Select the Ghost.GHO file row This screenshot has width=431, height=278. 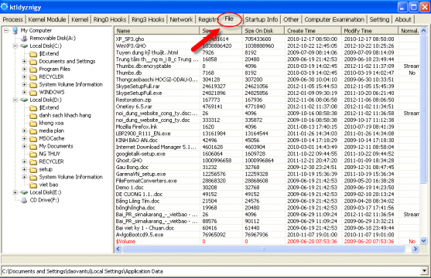pos(267,161)
